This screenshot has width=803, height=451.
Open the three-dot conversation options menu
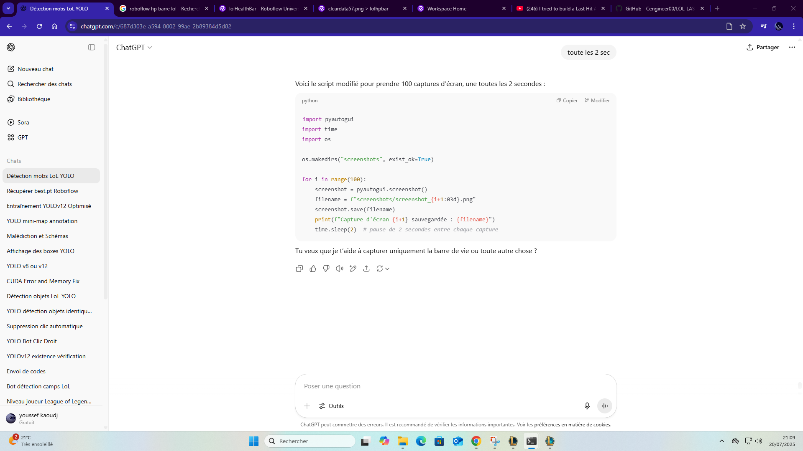coord(792,47)
